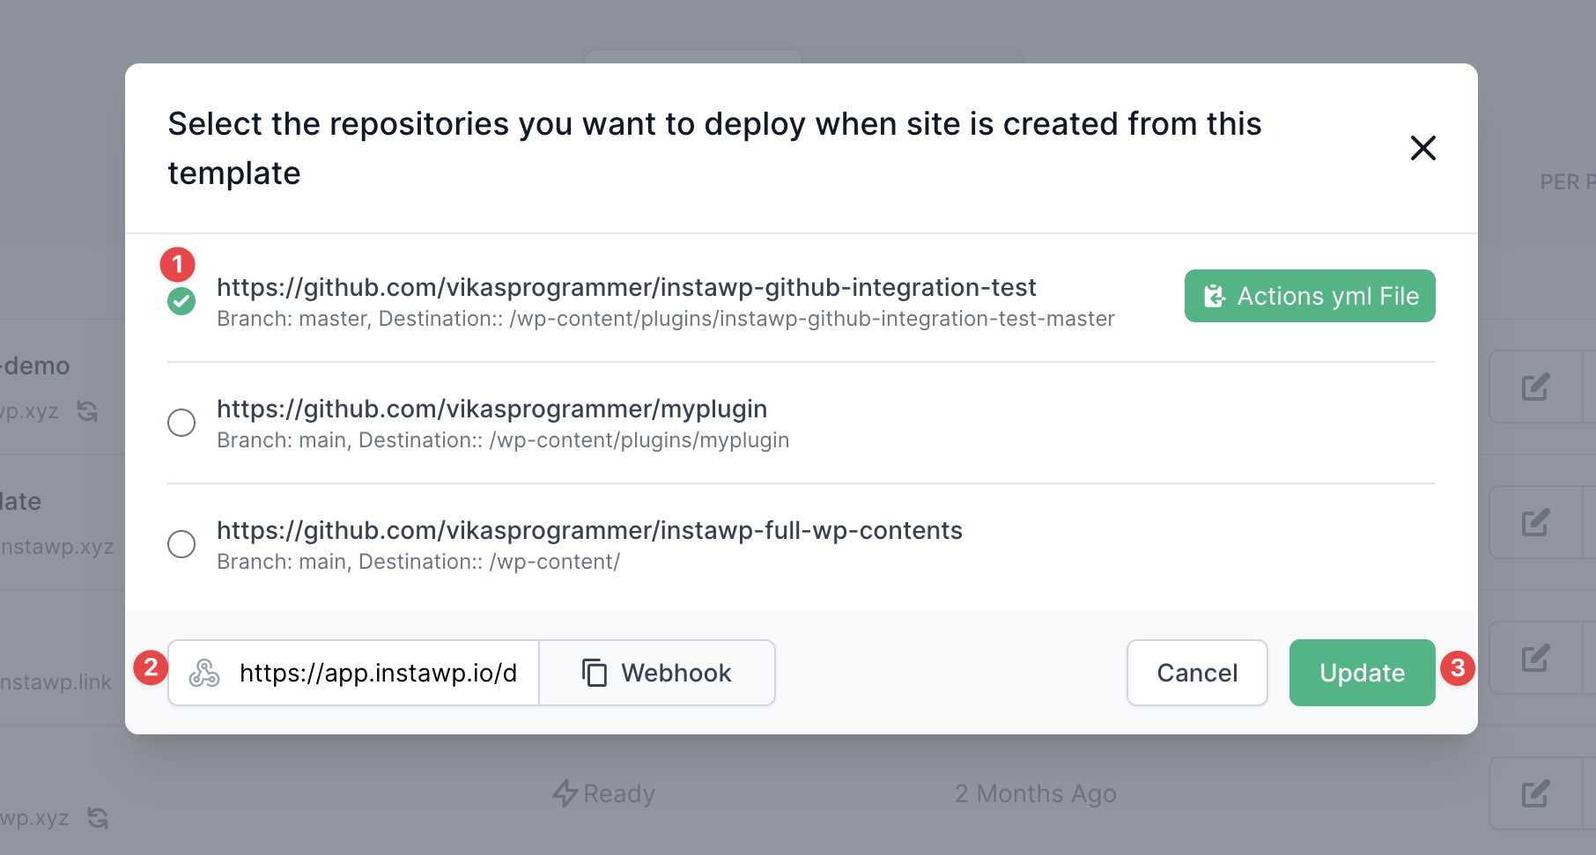Click the edit icon in the nstawp.link row

(x=1535, y=659)
